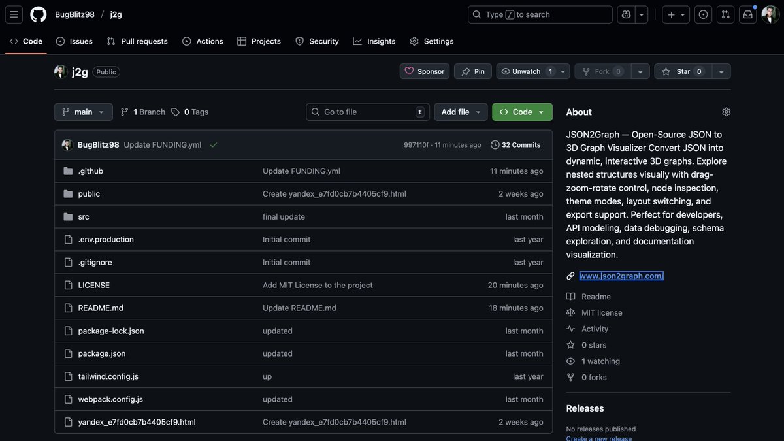Open the Actions tab
Image resolution: width=784 pixels, height=441 pixels.
click(203, 41)
